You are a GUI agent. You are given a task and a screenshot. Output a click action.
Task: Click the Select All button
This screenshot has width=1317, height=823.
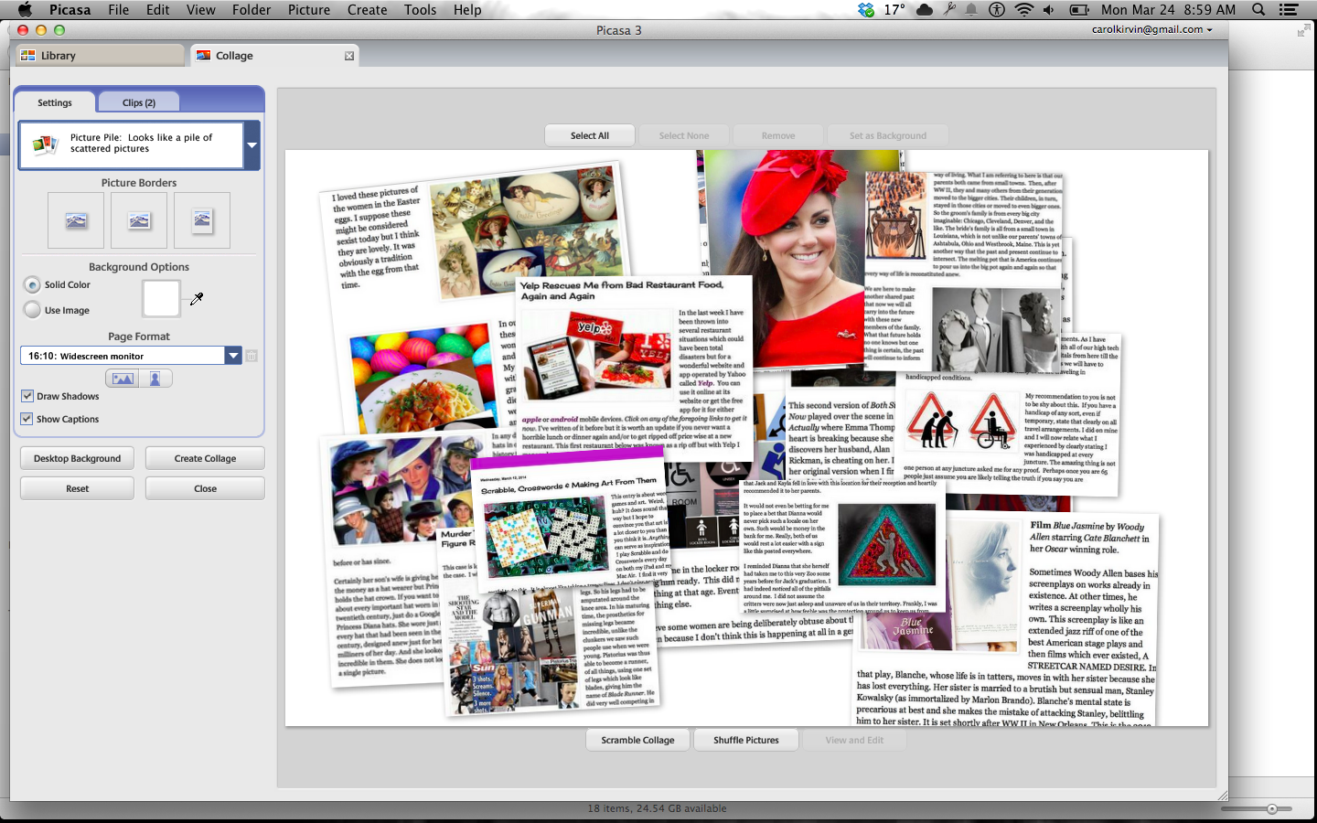(590, 135)
